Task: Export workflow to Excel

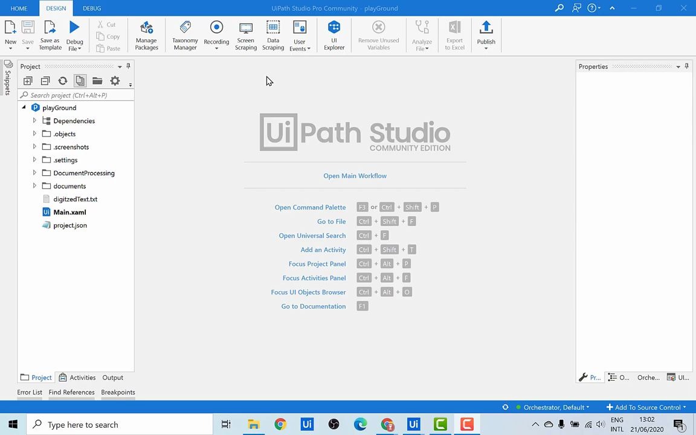Action: (x=454, y=34)
